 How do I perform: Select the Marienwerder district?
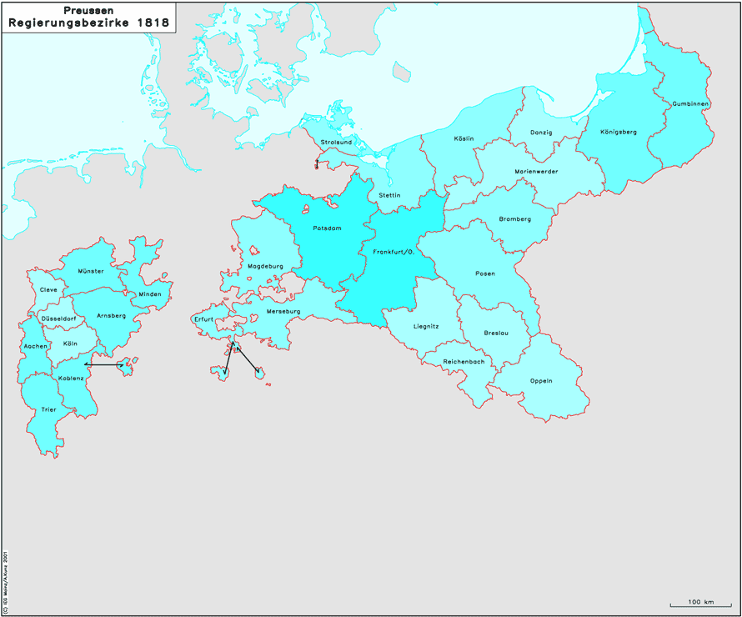coord(536,171)
